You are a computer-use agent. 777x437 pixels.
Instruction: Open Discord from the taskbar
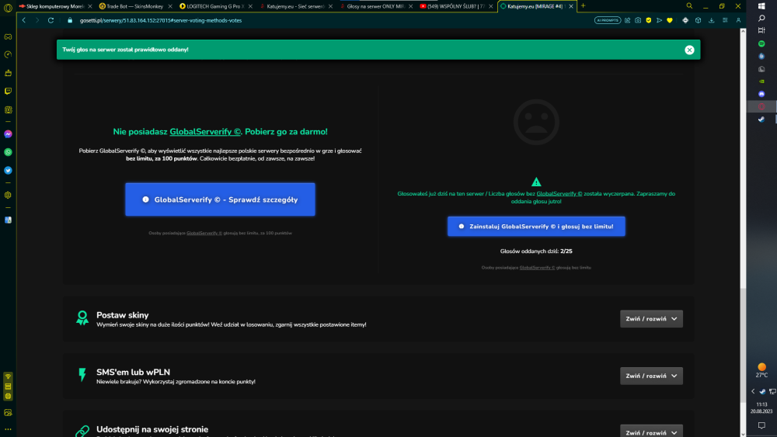761,94
